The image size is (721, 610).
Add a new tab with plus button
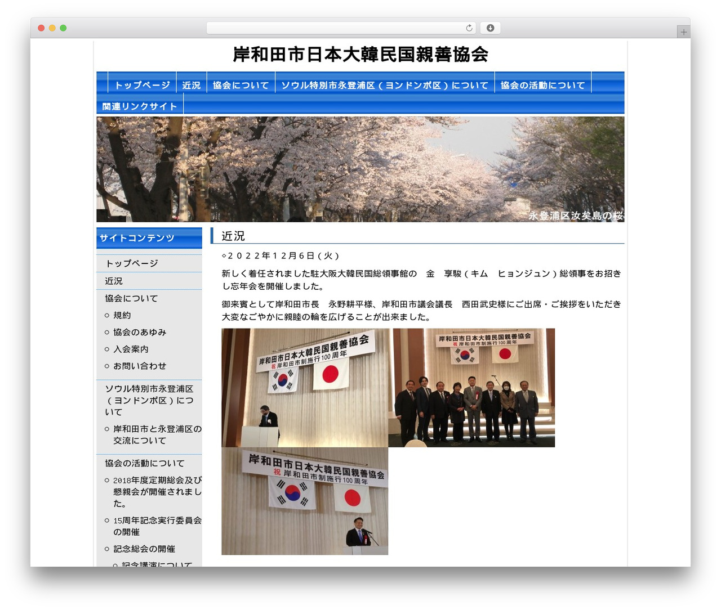pos(683,32)
